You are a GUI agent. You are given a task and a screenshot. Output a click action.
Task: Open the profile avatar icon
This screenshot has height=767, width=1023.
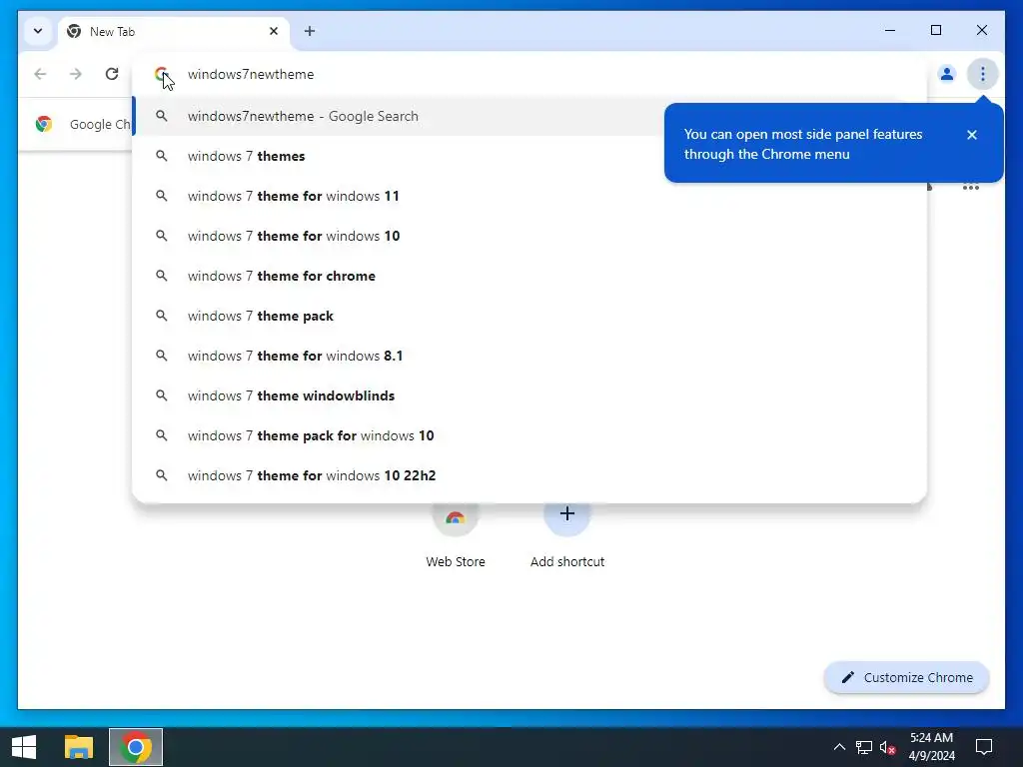point(947,74)
